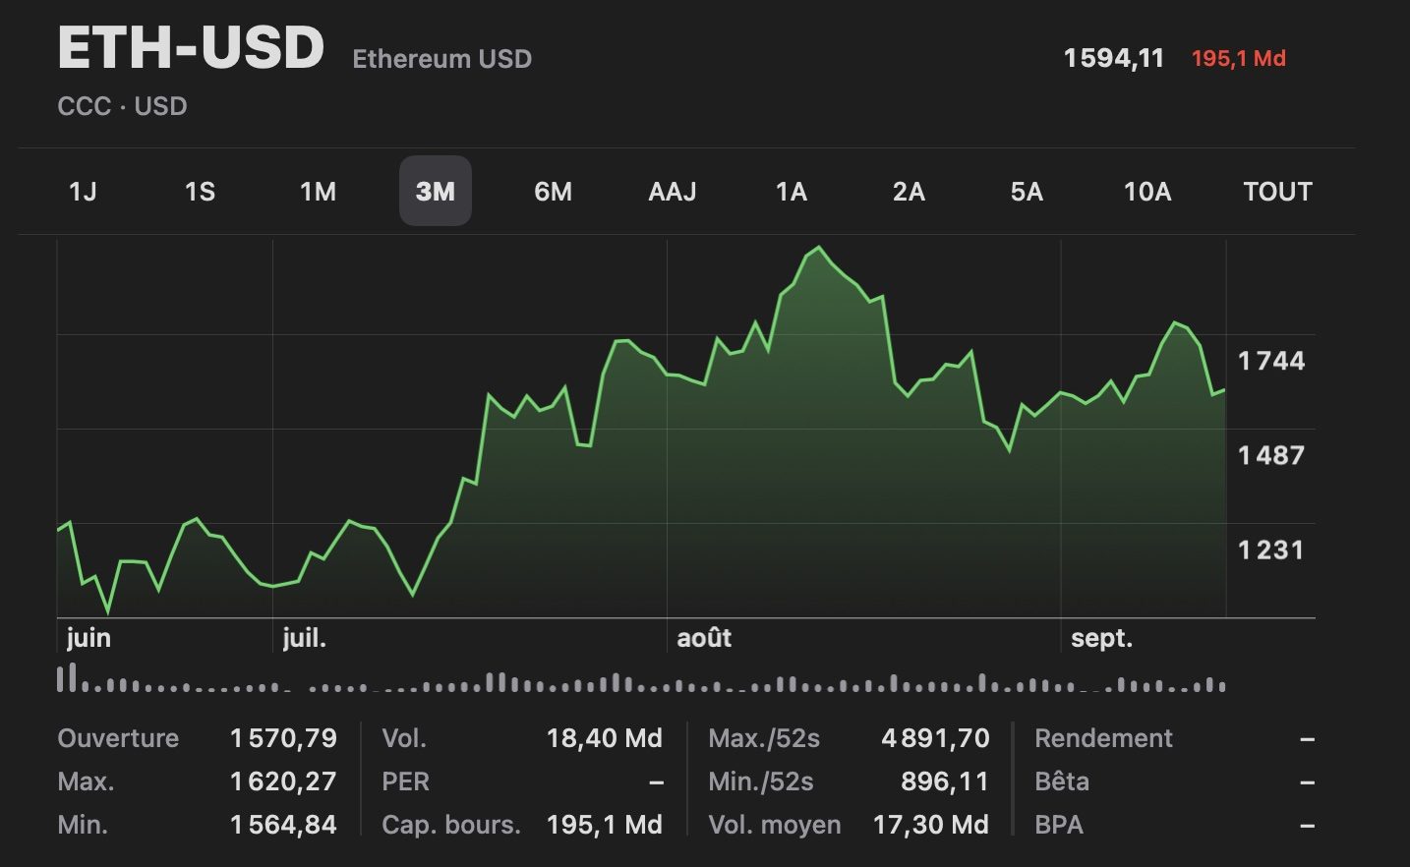
Task: Select the AAJ year-to-date range
Action: [673, 192]
